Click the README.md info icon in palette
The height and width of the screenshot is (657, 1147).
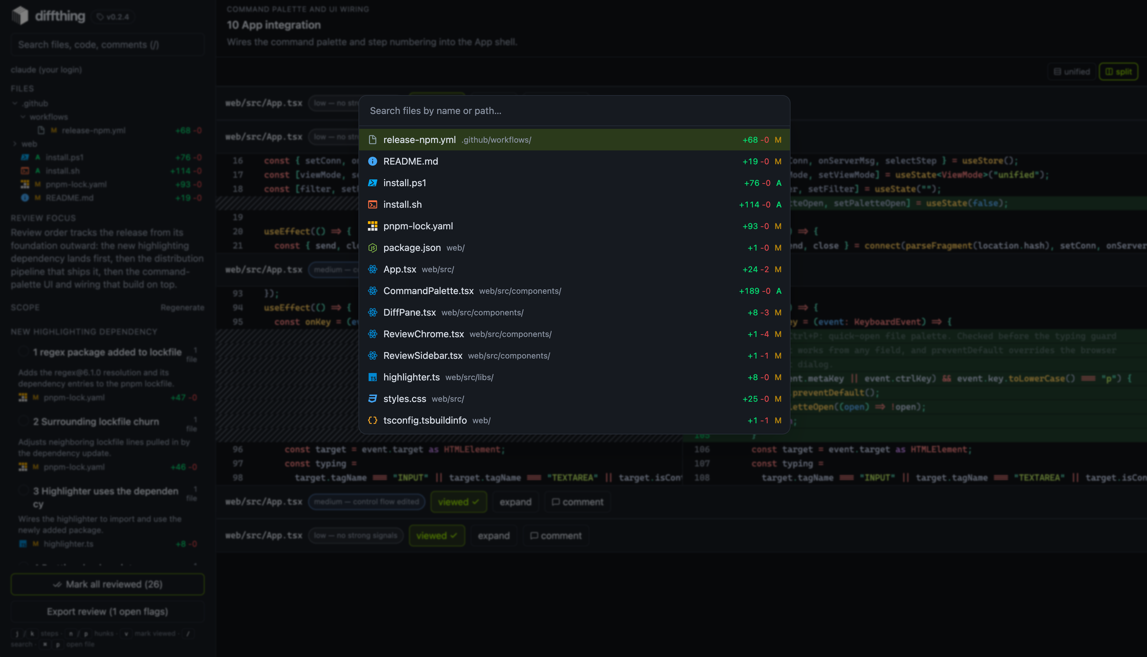(x=372, y=162)
